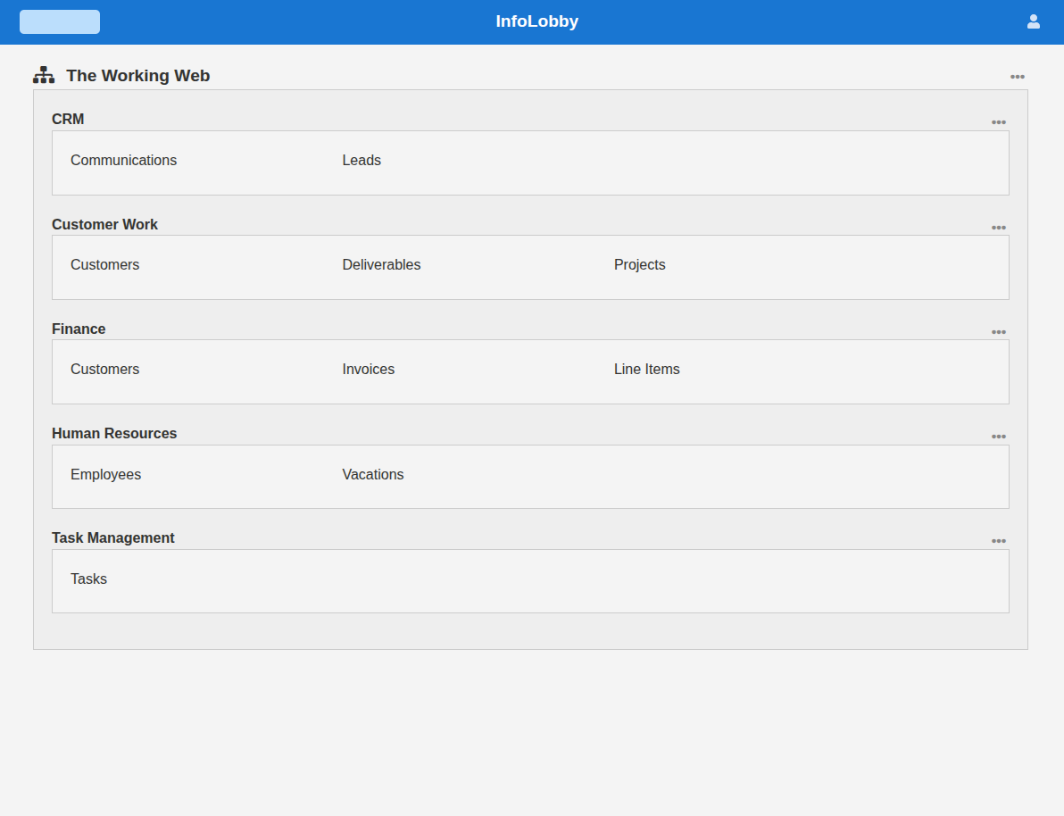Open The Working Web options menu
Image resolution: width=1064 pixels, height=816 pixels.
1017,77
